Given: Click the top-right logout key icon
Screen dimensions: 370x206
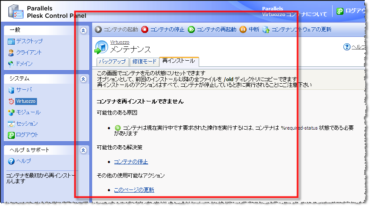Looking at the screenshot, I should [340, 11].
